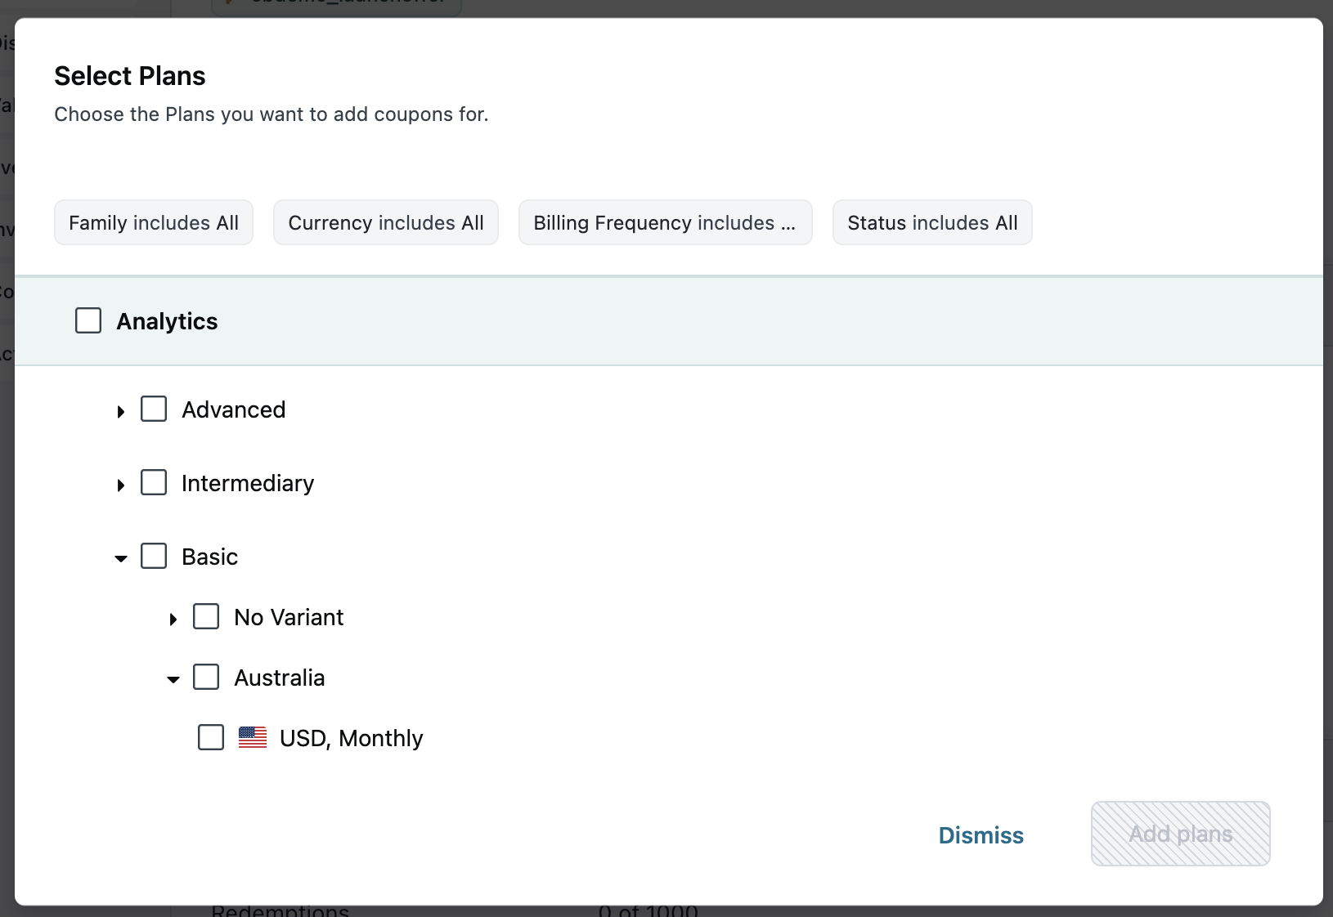This screenshot has width=1333, height=917.
Task: Select the USD, Monthly price checkbox
Action: pos(211,737)
